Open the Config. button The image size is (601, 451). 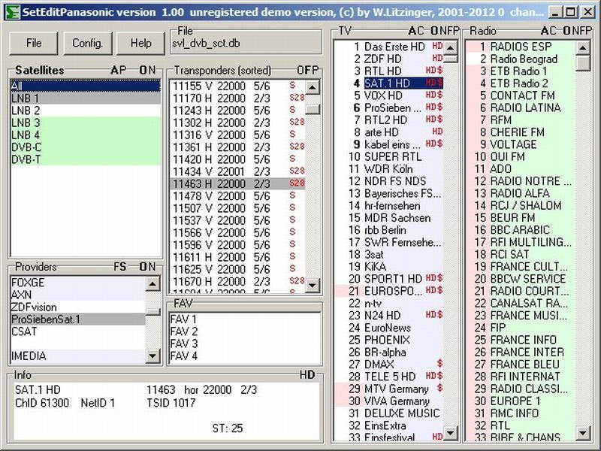(88, 44)
